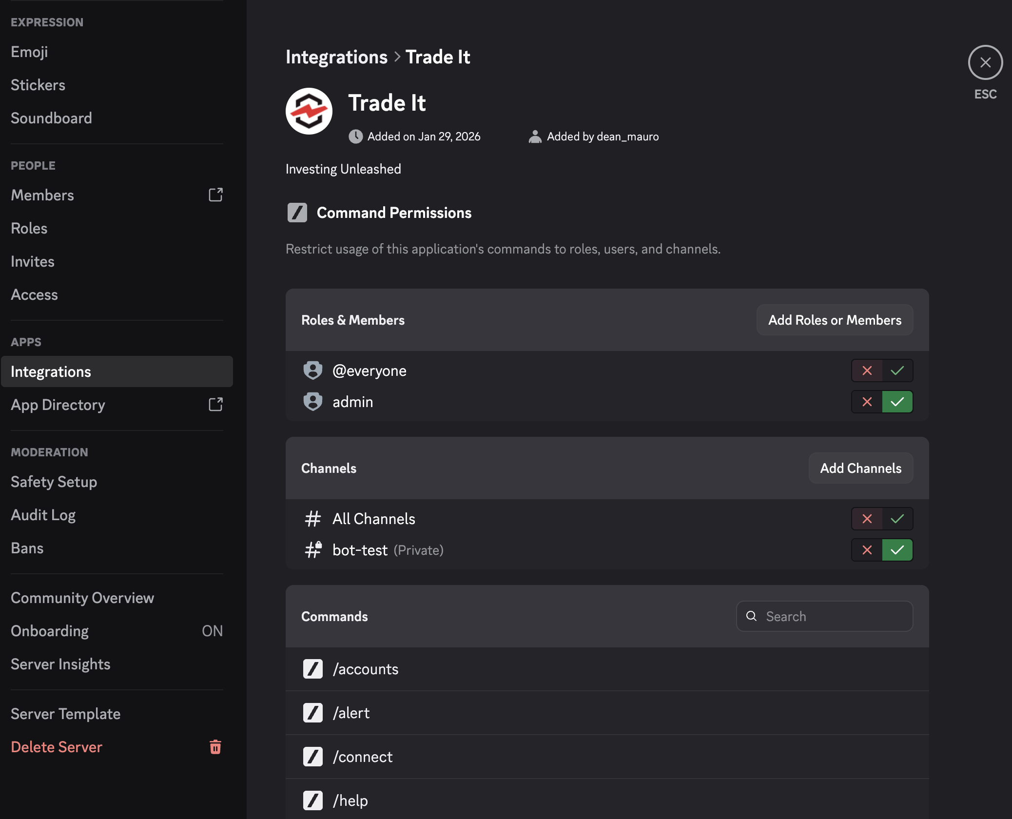Click the magnifier icon in Commands search

pyautogui.click(x=752, y=616)
